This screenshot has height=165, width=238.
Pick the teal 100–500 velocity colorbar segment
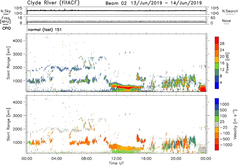click(217, 113)
